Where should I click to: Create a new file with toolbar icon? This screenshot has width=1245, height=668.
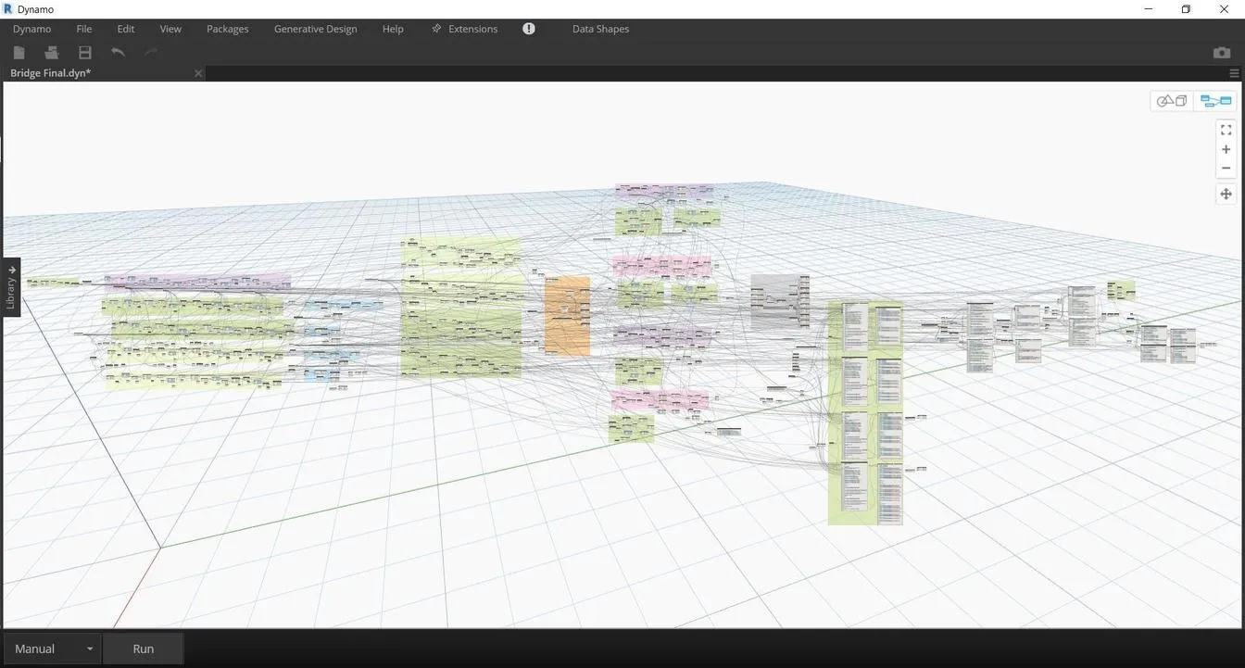(x=19, y=53)
